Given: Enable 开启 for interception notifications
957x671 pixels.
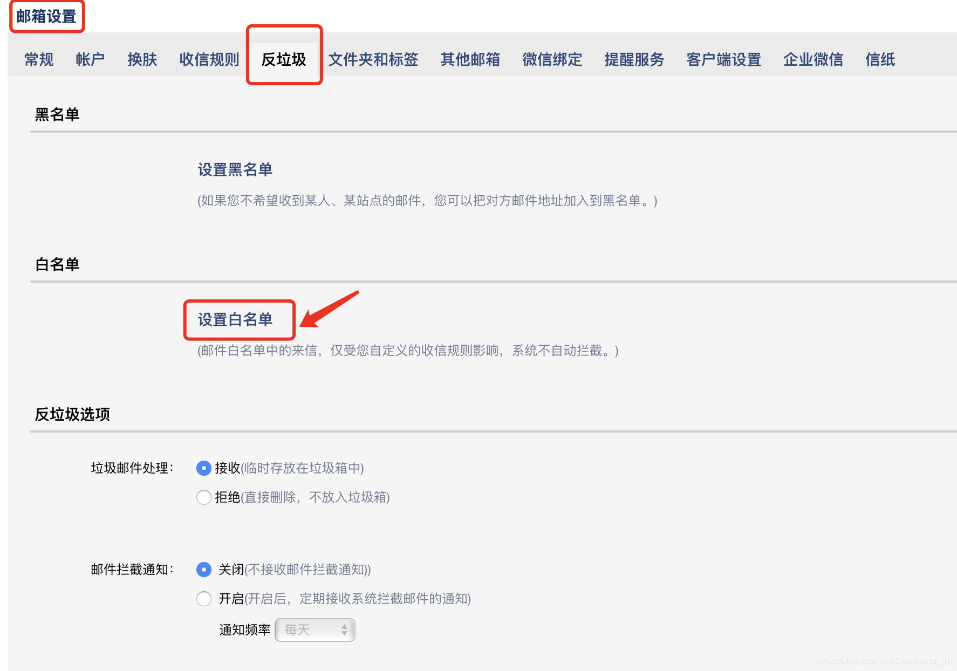Looking at the screenshot, I should pyautogui.click(x=203, y=599).
